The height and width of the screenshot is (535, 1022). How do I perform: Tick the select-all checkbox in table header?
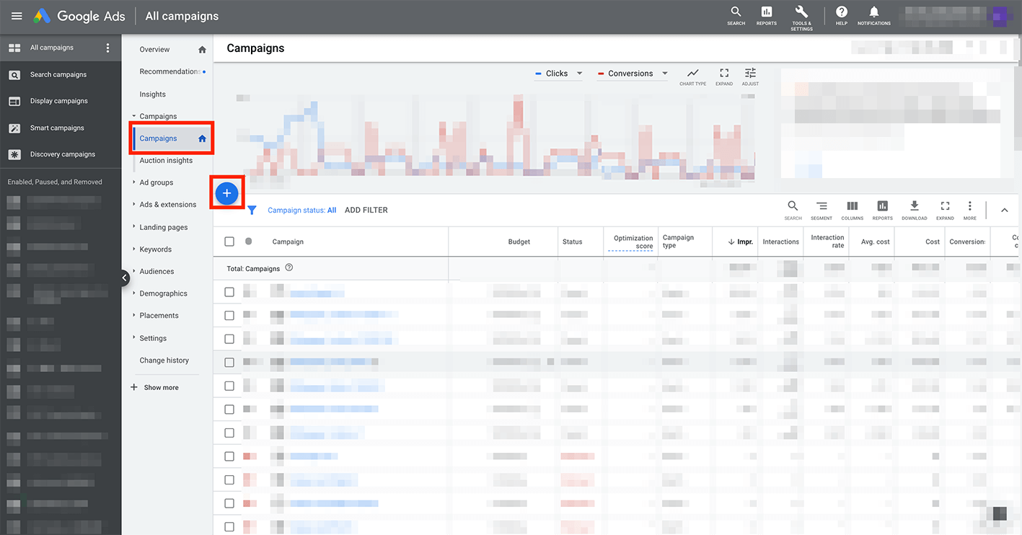pos(229,242)
